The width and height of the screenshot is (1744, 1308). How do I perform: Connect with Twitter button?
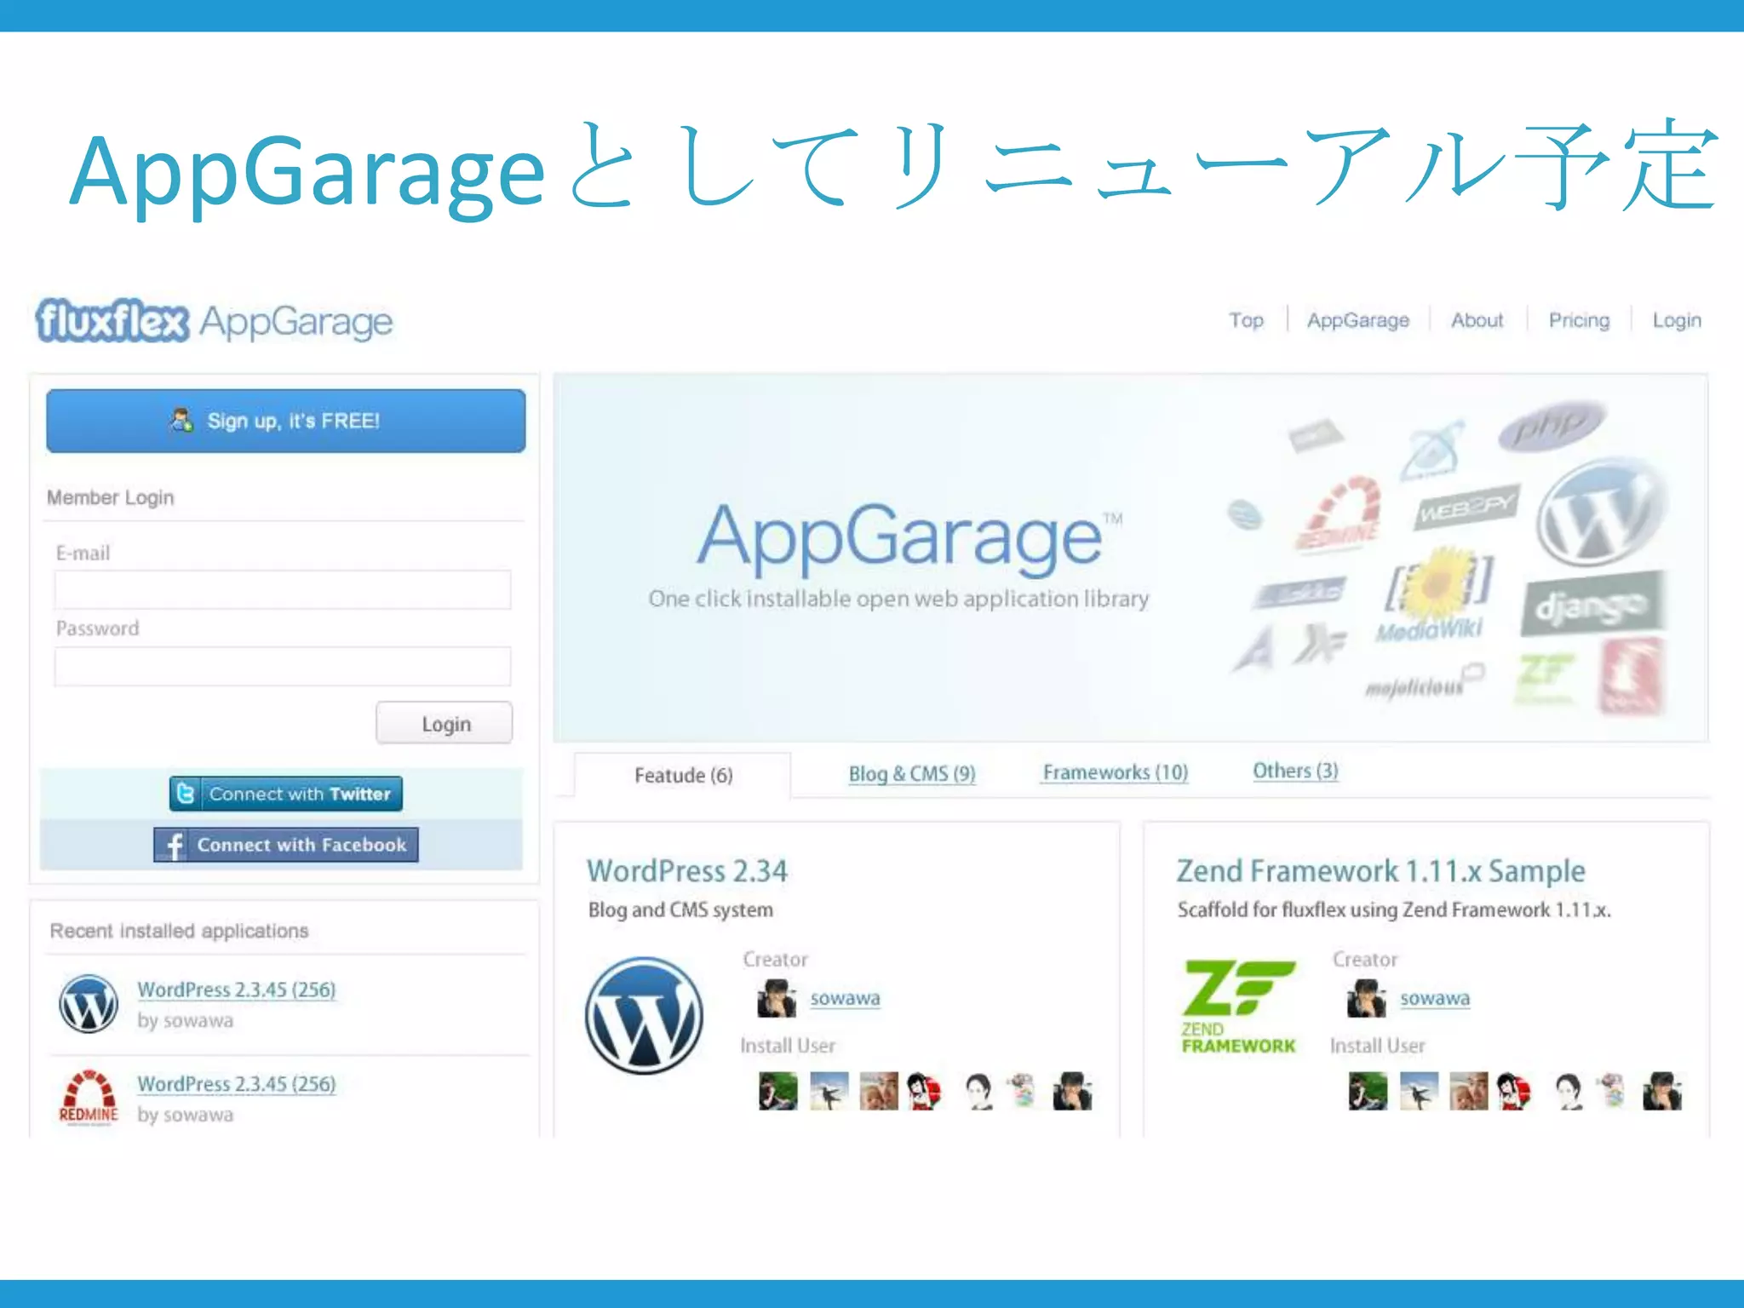pyautogui.click(x=286, y=794)
